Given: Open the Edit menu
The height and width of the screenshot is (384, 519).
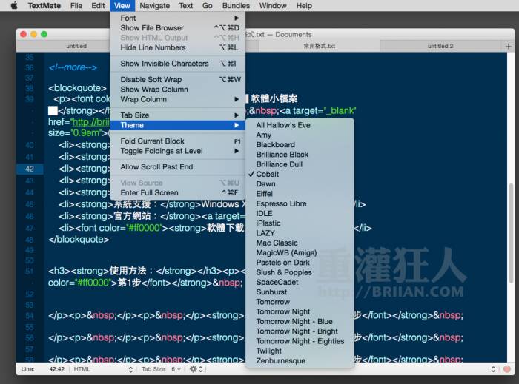Looking at the screenshot, I should (x=98, y=6).
